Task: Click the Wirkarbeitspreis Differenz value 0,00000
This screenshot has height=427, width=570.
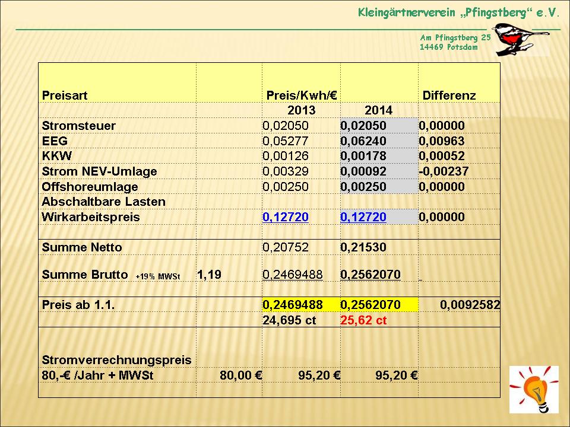Action: [442, 217]
